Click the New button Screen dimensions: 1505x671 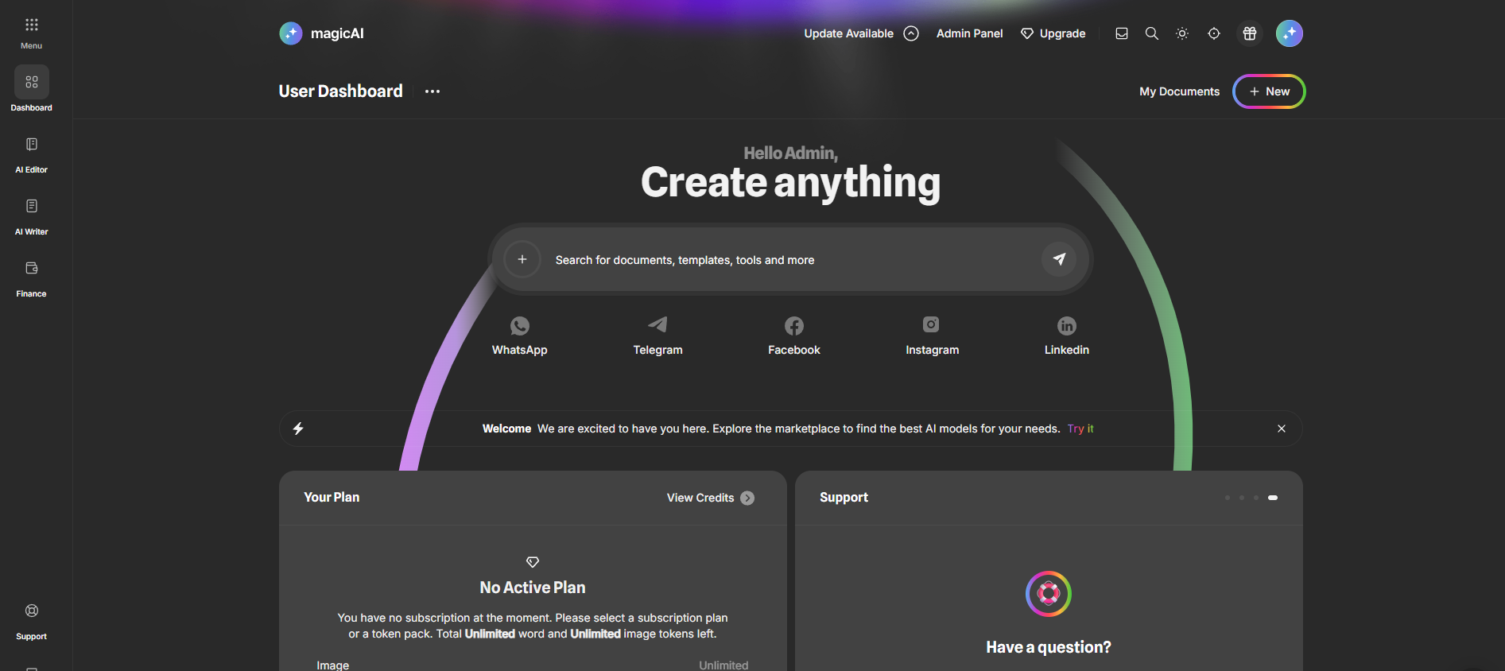[x=1269, y=91]
